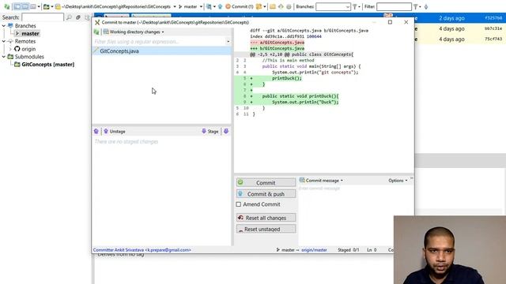Click the advanced filter icon at toolbar end
506x284 pixels.
tap(426, 6)
